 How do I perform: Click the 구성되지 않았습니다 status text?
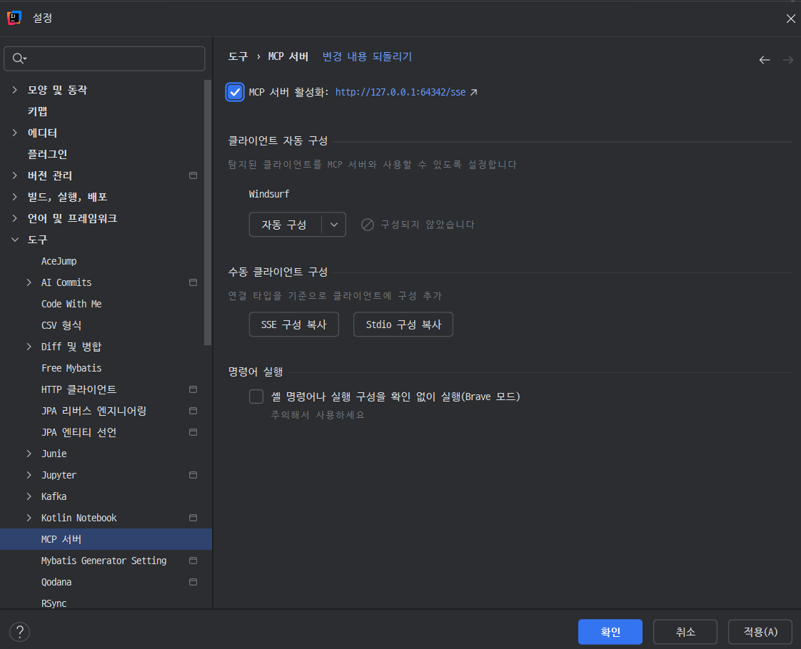[x=428, y=225]
